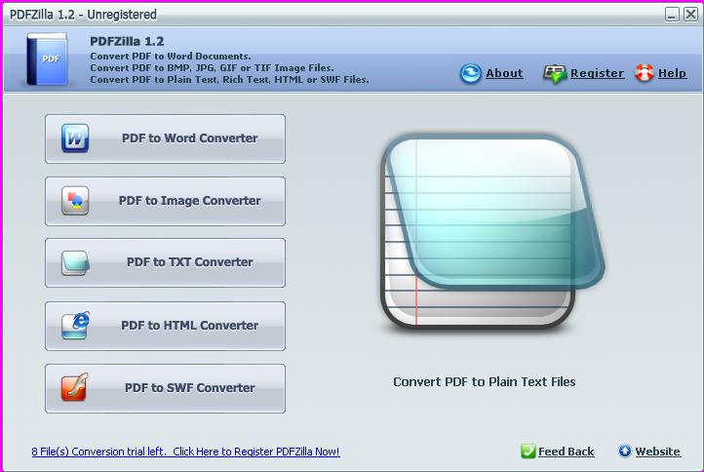Image resolution: width=704 pixels, height=472 pixels.
Task: Close the PDFZilla window
Action: 690,15
